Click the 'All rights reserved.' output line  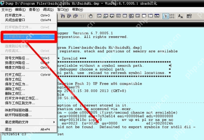pyautogui.click(x=106, y=37)
